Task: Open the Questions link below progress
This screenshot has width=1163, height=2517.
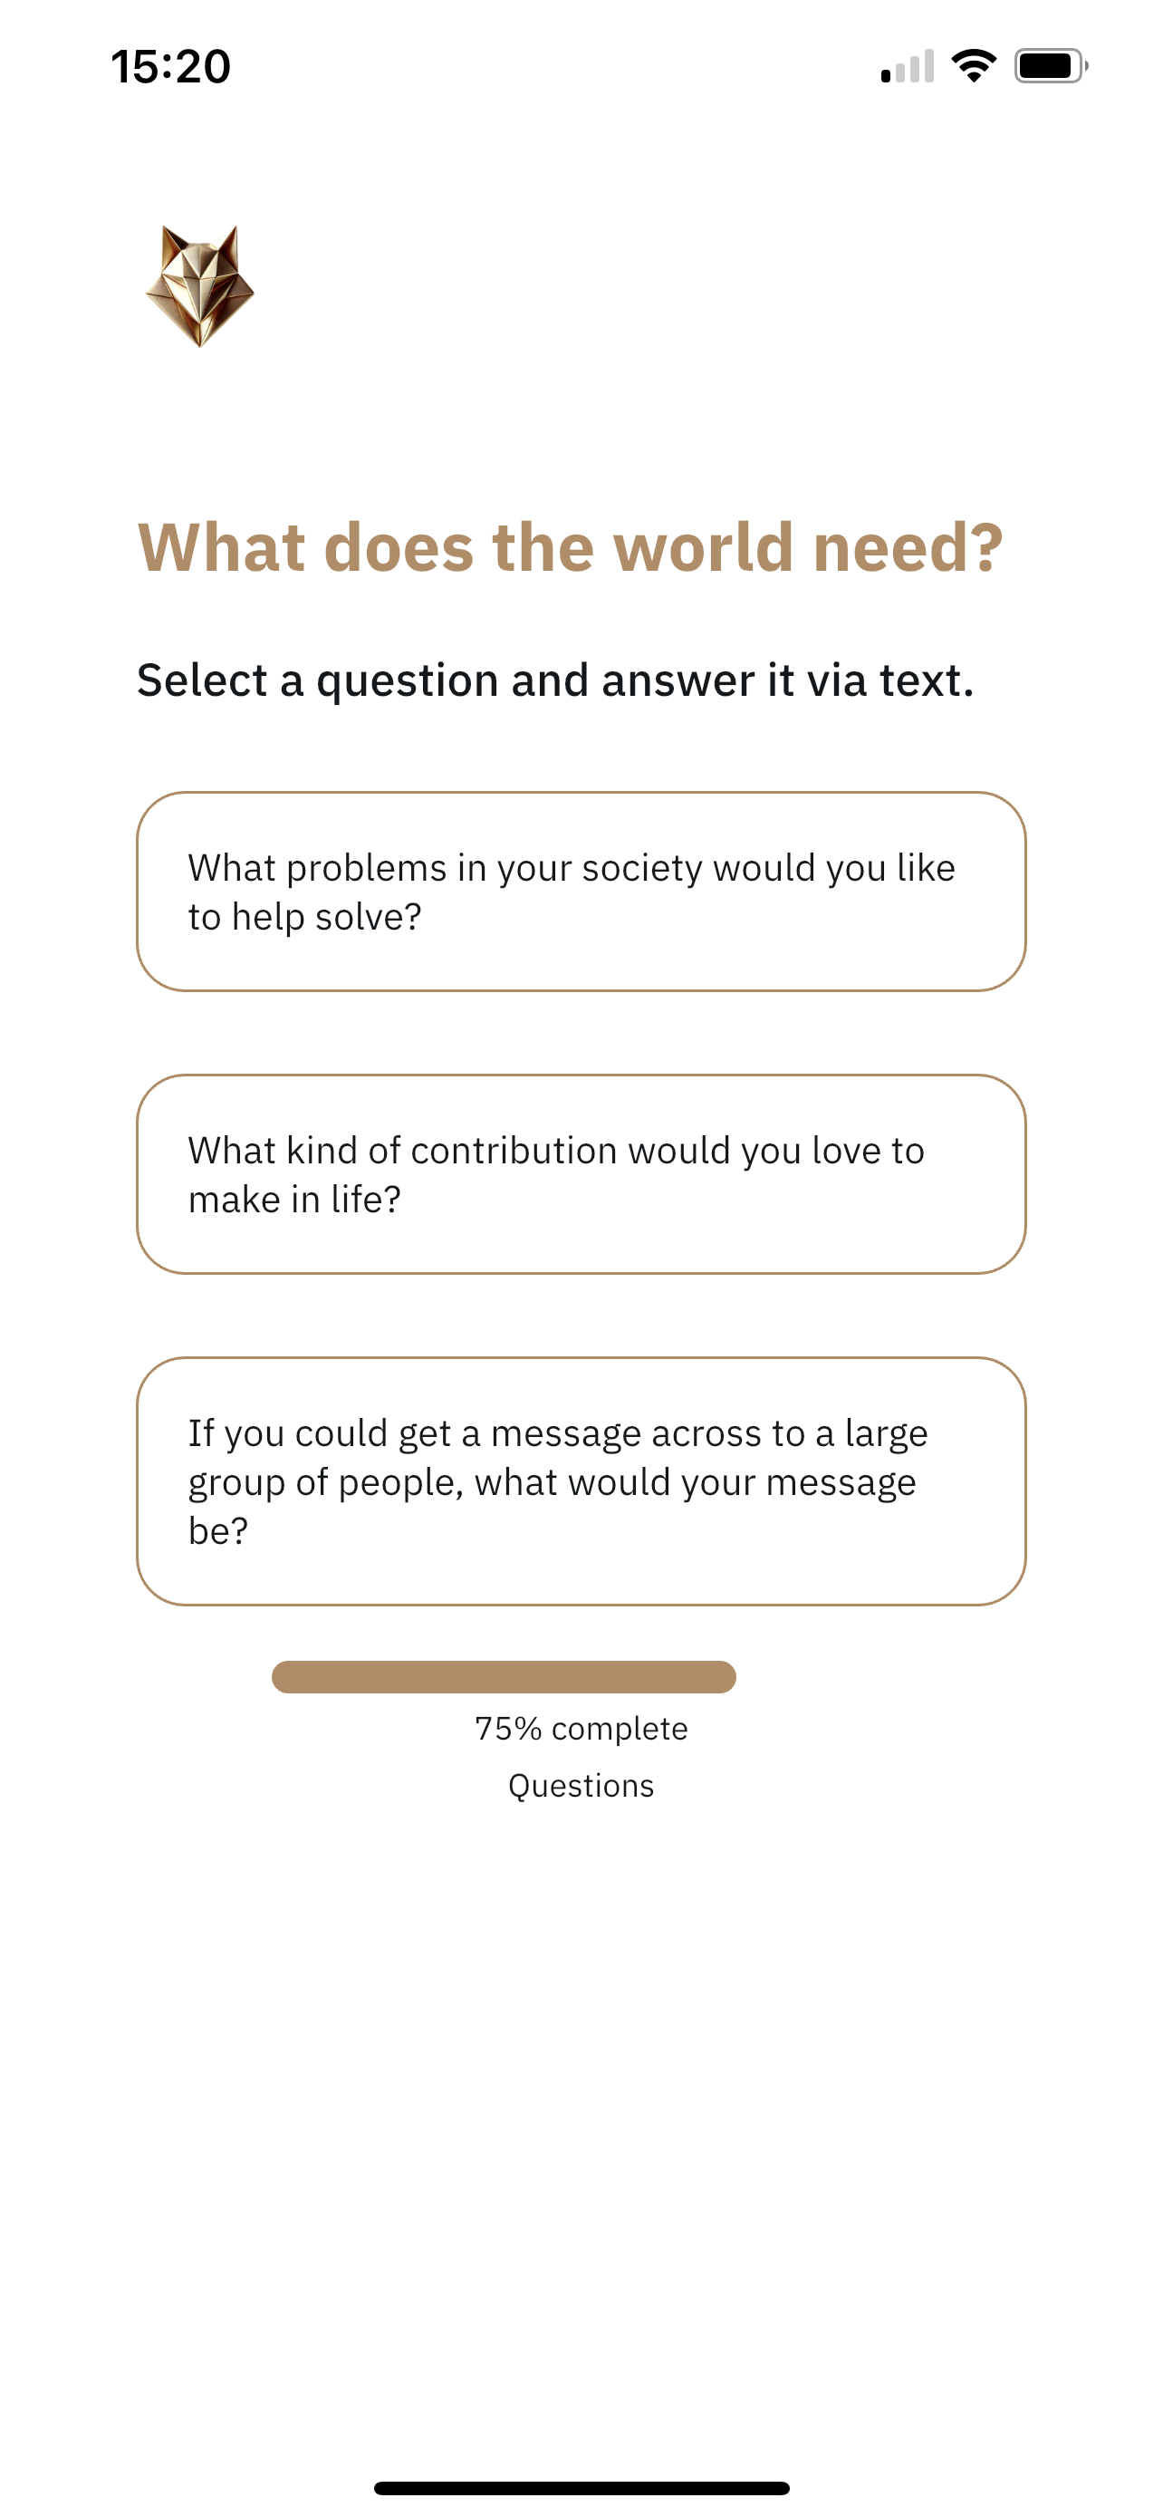Action: click(x=581, y=1785)
